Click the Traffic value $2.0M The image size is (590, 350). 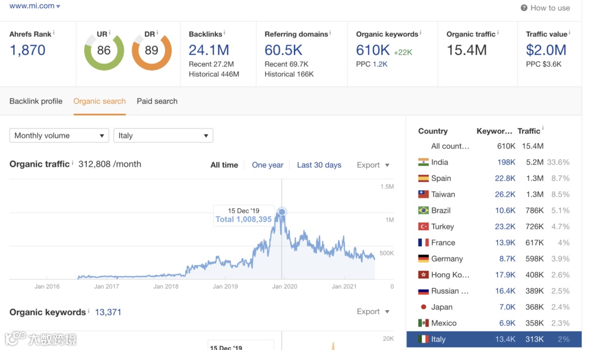546,50
